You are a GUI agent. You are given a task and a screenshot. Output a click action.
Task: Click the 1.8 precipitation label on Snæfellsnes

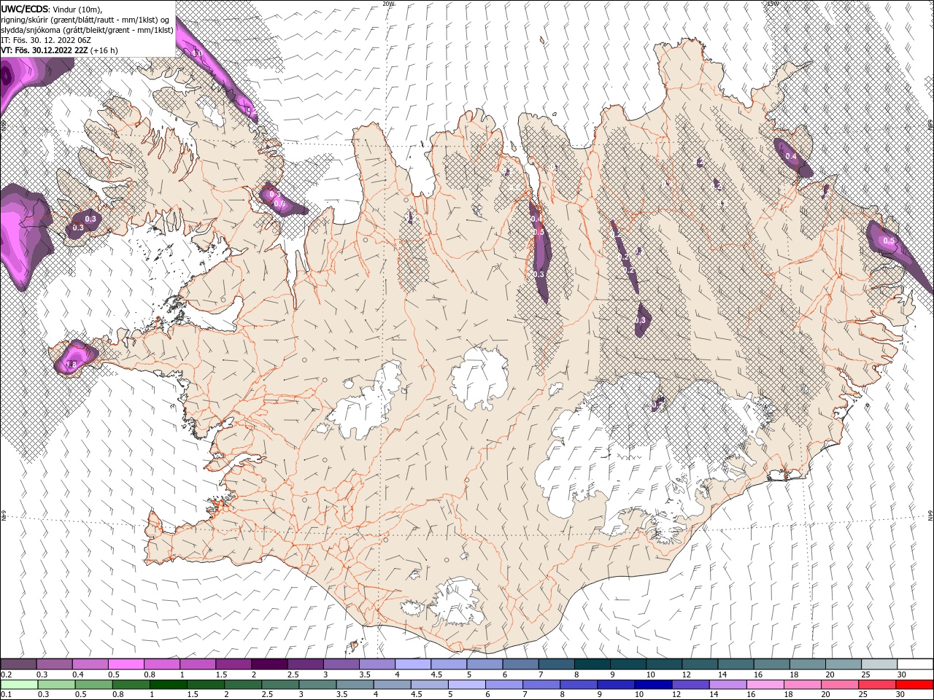[72, 365]
